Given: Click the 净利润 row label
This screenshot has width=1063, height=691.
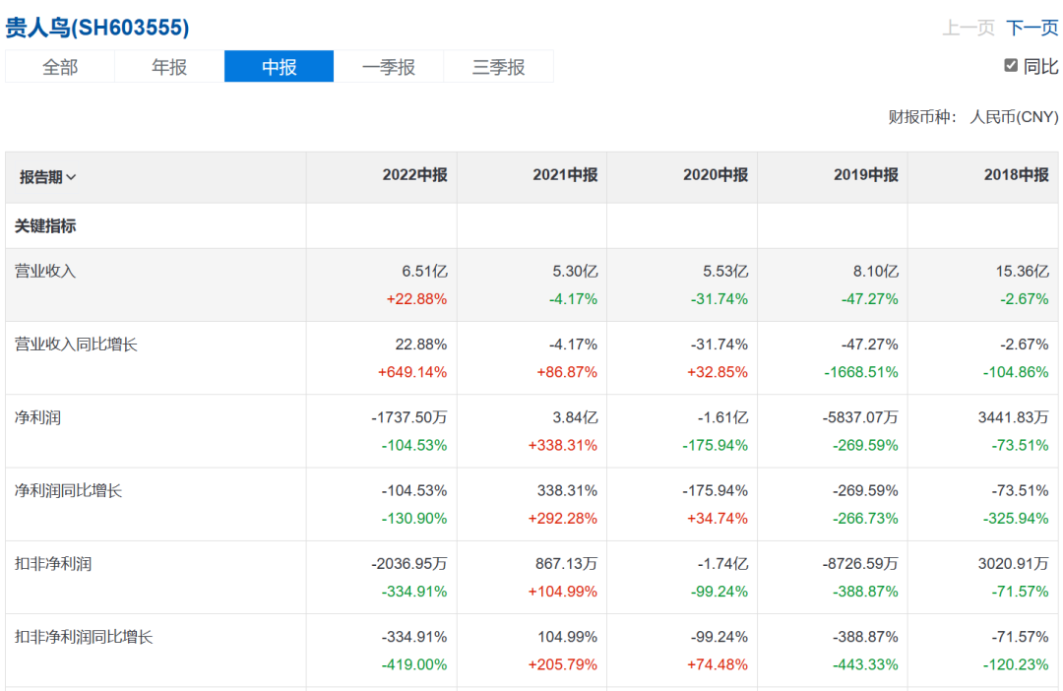Looking at the screenshot, I should (x=37, y=417).
